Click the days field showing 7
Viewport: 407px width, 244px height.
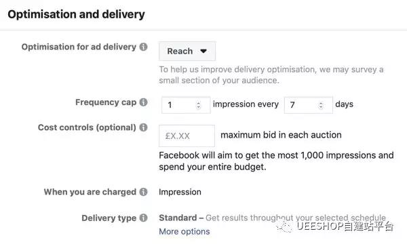[309, 105]
